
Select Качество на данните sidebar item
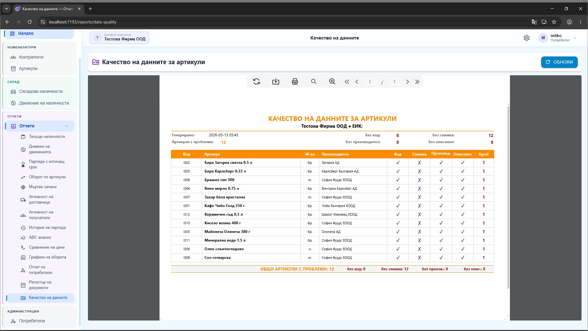click(40, 298)
